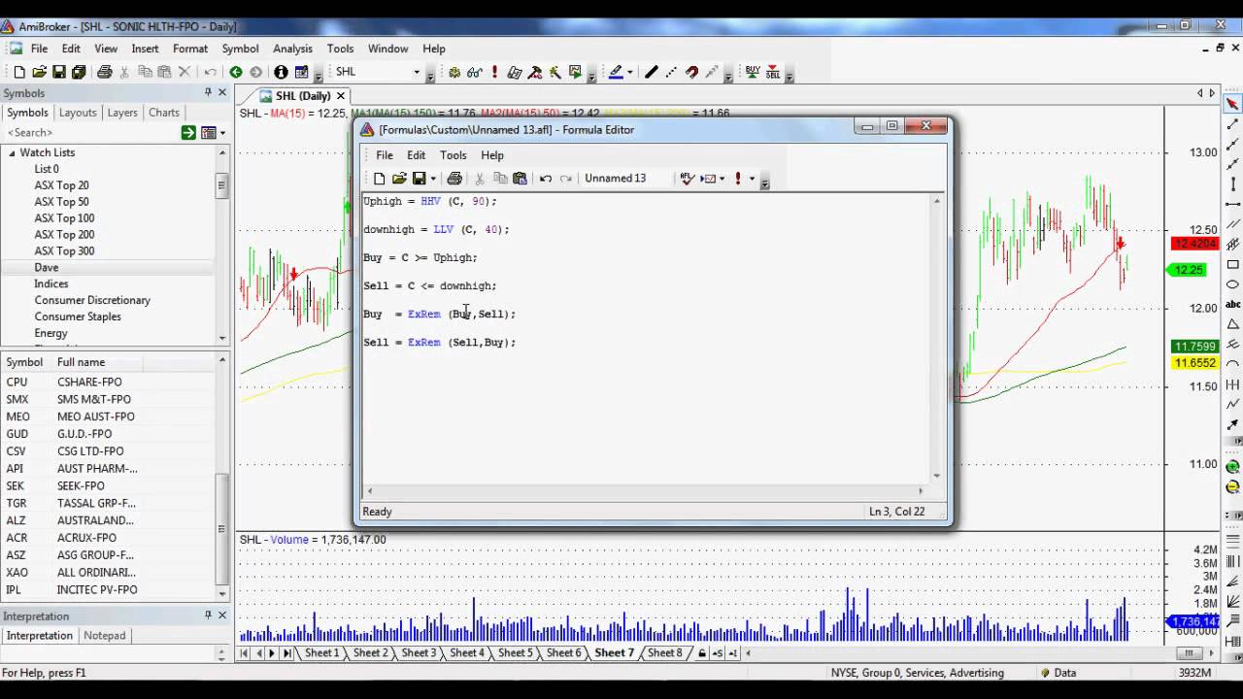Open the Symbol menu in AmiBroker
The image size is (1243, 699).
pos(240,49)
